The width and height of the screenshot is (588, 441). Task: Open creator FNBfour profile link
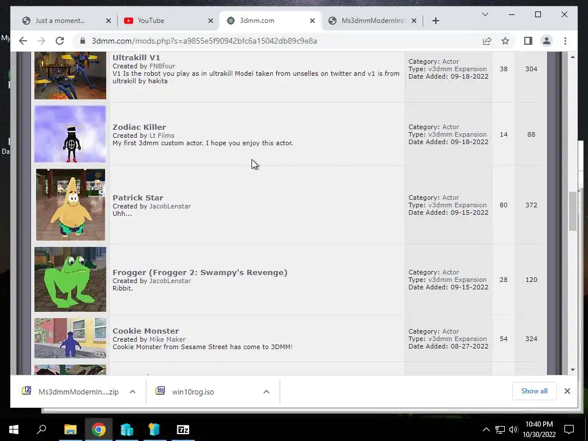(162, 66)
